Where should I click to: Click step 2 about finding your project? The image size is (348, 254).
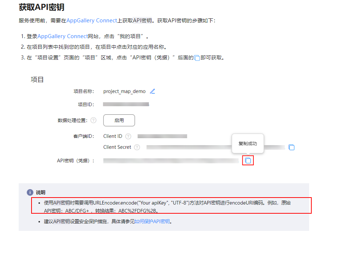(94, 47)
